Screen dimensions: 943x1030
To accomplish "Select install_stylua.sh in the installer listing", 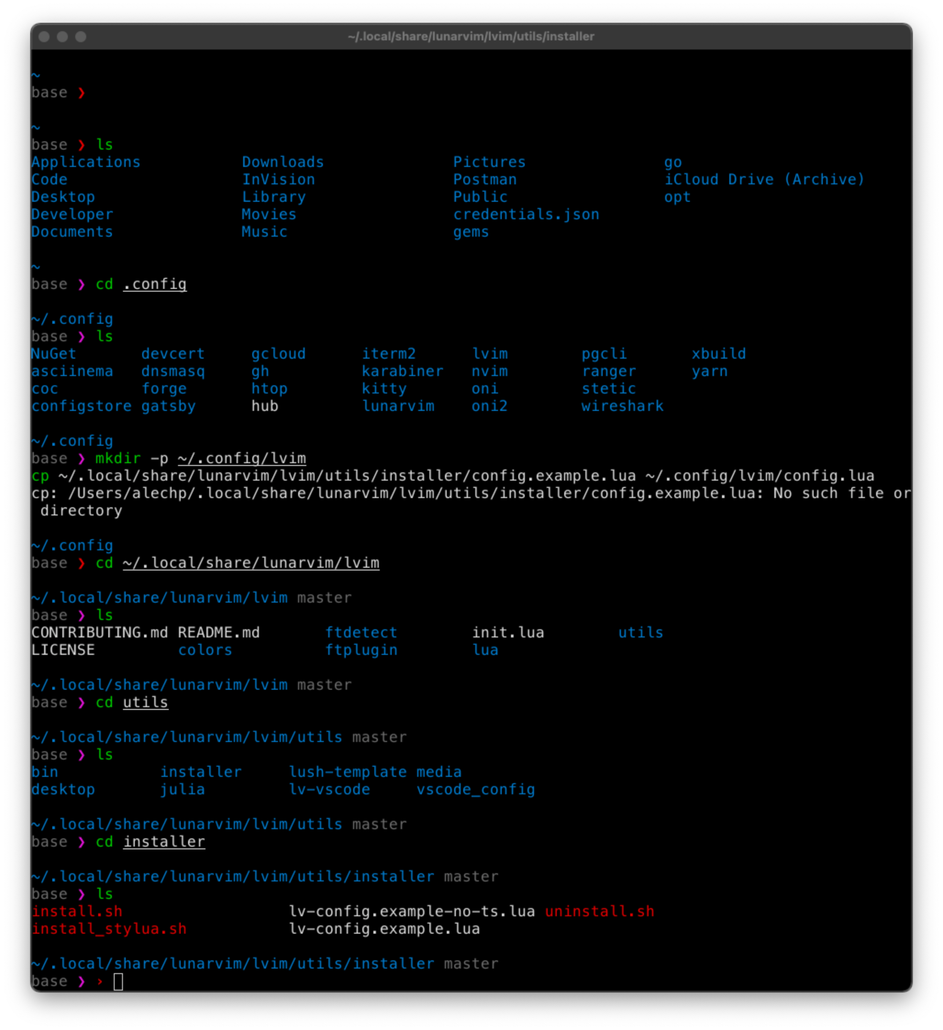I will click(x=109, y=929).
